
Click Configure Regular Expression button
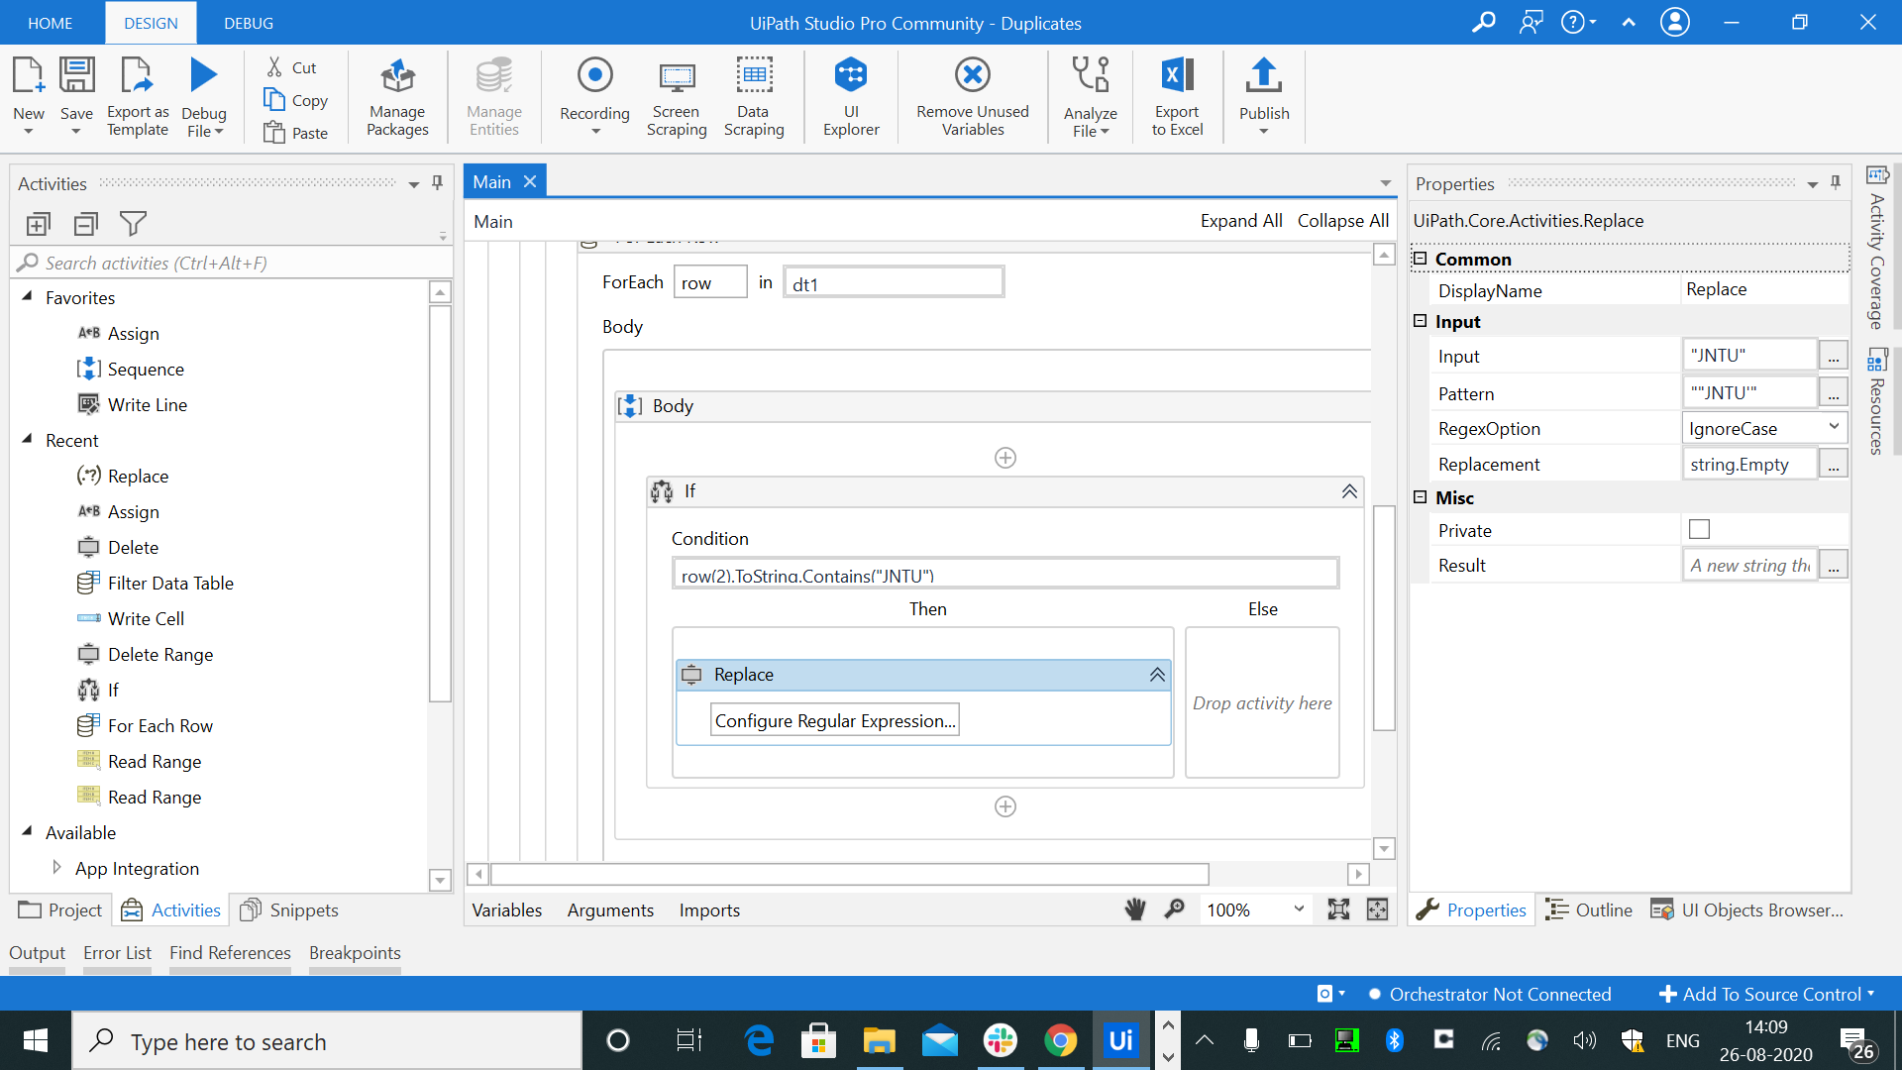(x=835, y=720)
